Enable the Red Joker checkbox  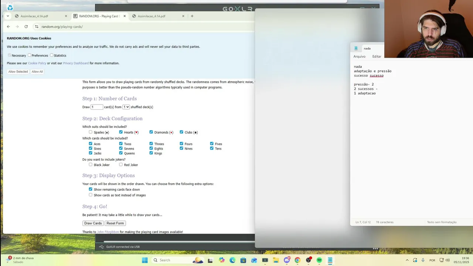(121, 164)
